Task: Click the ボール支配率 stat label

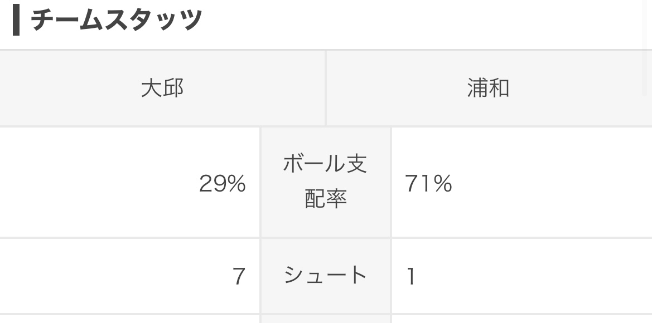Action: [x=325, y=182]
